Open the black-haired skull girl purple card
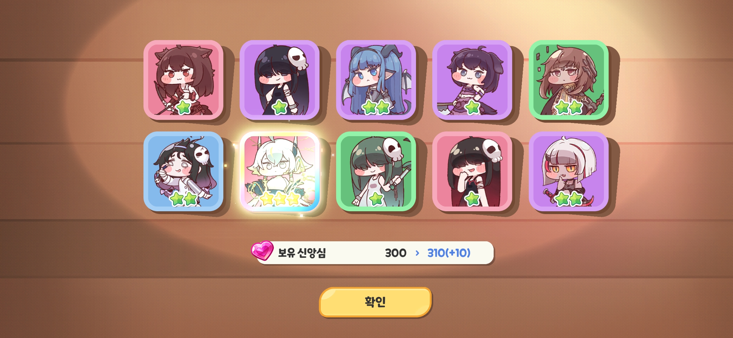The image size is (733, 338). (279, 80)
